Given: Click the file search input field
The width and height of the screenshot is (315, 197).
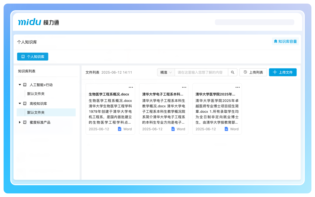Looking at the screenshot, I should pyautogui.click(x=201, y=72).
